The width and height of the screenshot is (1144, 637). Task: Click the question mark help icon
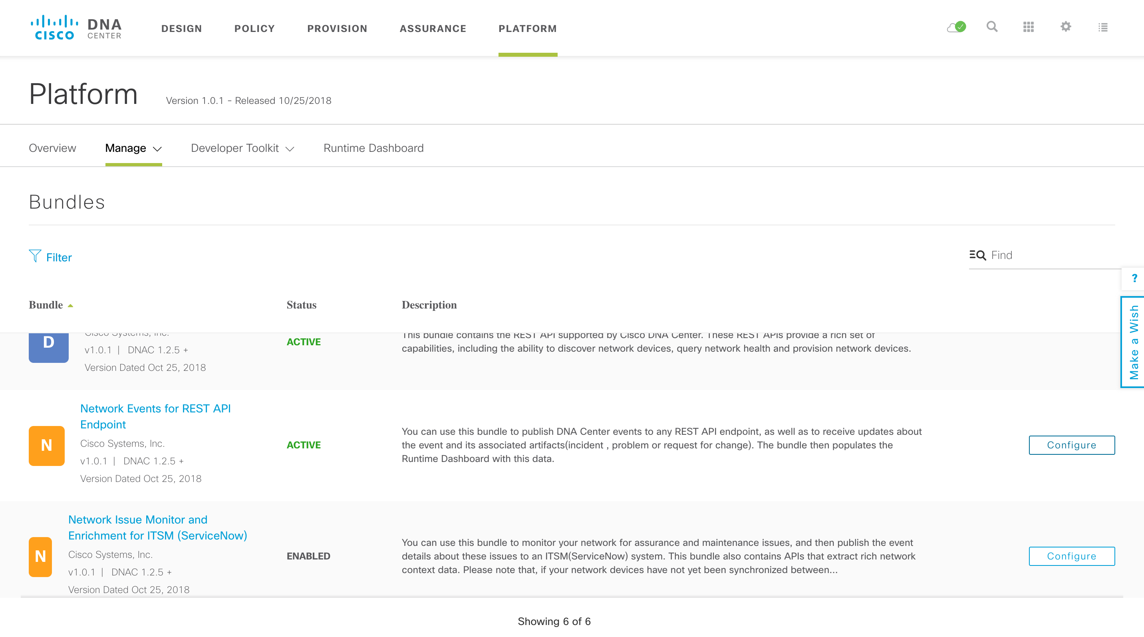(x=1134, y=279)
